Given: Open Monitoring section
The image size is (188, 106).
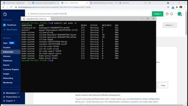Looking at the screenshot, I should pos(8,82).
